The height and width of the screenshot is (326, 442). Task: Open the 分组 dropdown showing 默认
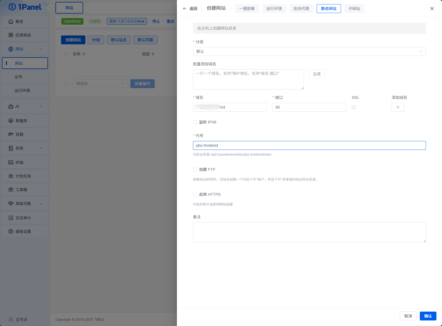[309, 52]
